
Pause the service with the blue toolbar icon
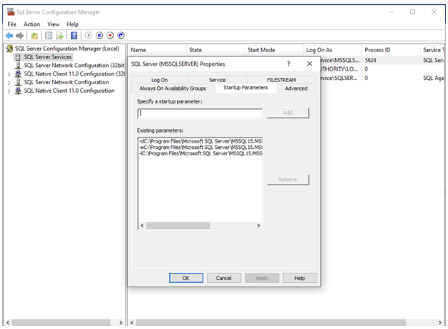coord(99,35)
